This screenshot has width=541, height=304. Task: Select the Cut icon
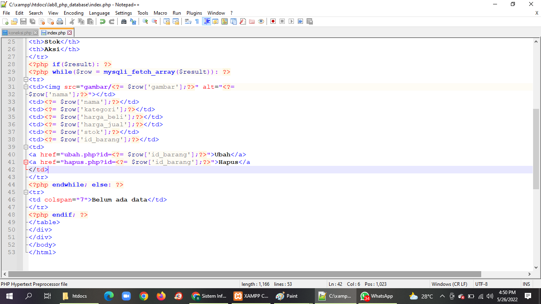tap(72, 22)
